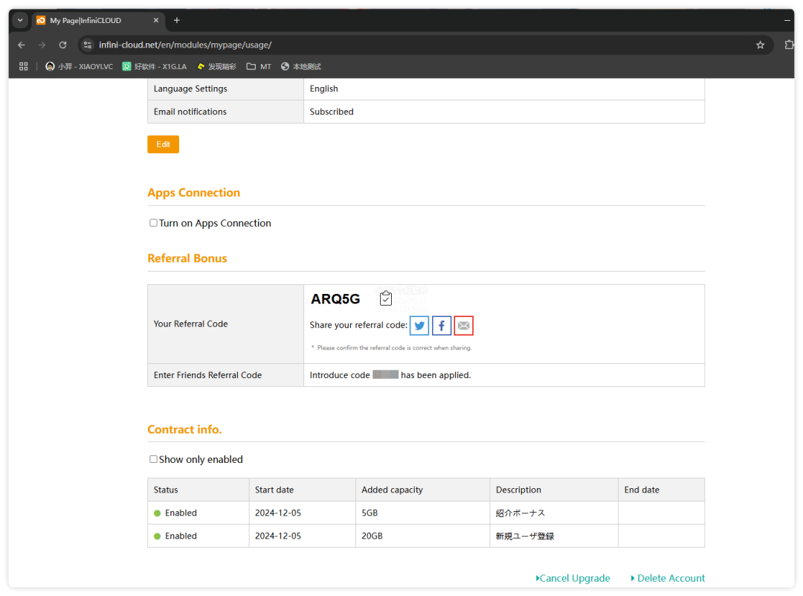The image size is (803, 596).
Task: Share referral code via email icon
Action: (463, 325)
